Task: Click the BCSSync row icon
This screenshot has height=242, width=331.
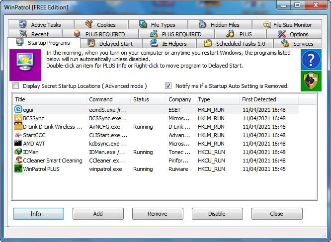Action: (18, 118)
